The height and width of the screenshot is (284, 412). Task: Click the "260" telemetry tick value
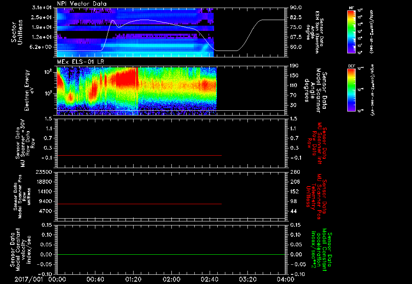click(294, 172)
